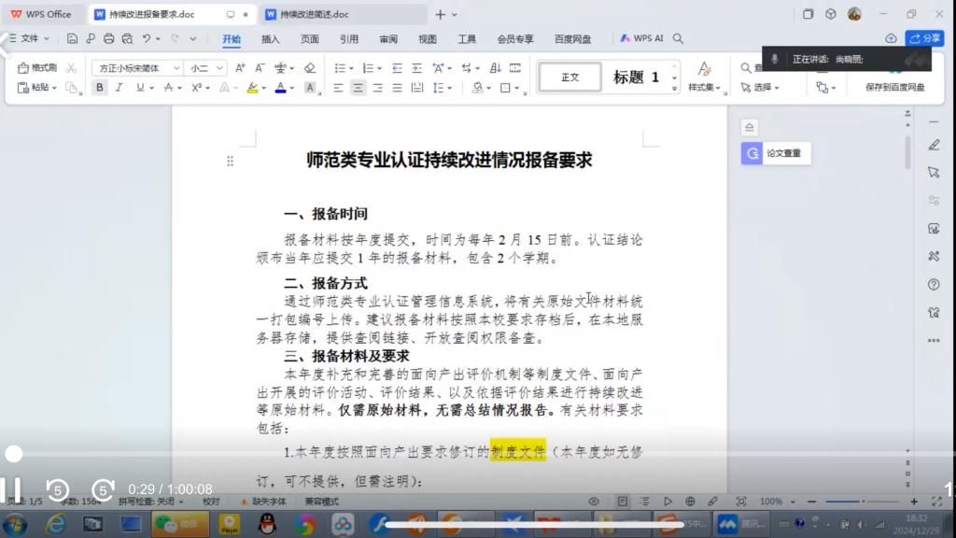Switch to the References (引用) tab
The height and width of the screenshot is (538, 956).
pos(349,39)
